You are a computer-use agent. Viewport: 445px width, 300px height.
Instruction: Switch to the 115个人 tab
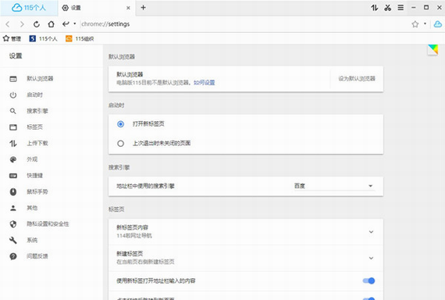(x=29, y=8)
